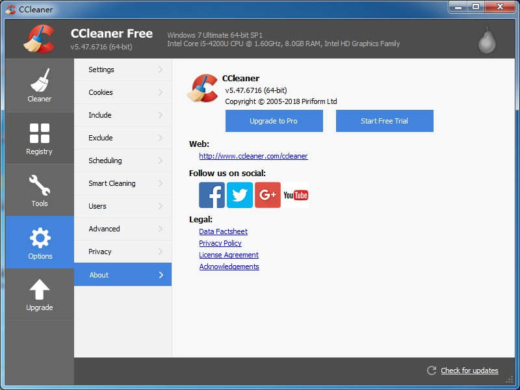The image size is (520, 390).
Task: Click the chevron on the Scheduling row
Action: coord(161,161)
